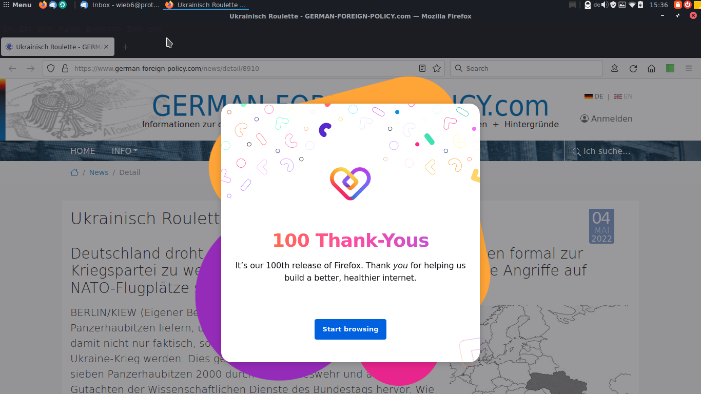Follow the News breadcrumb link

click(99, 172)
